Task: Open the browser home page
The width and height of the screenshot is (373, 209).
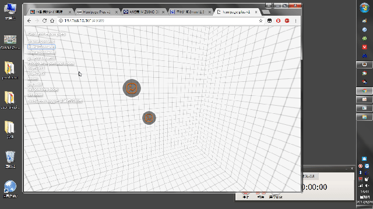Action: click(52, 21)
